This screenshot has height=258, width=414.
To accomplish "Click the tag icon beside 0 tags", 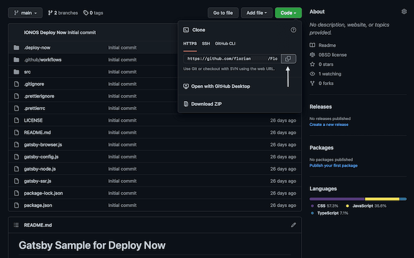I will 86,12.
